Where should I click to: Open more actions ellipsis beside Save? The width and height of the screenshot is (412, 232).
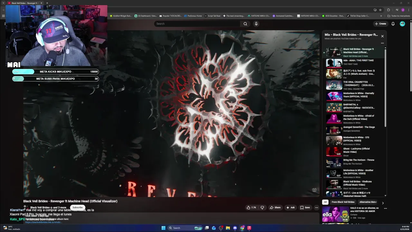(x=316, y=208)
